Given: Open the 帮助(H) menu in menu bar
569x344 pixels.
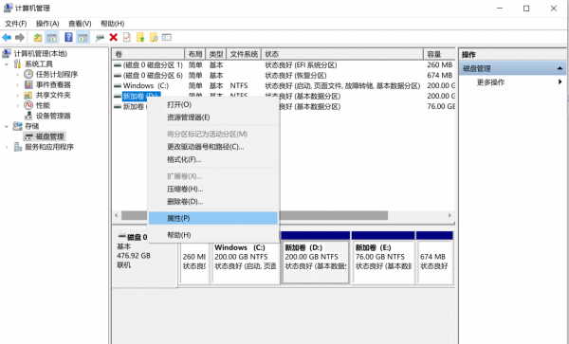Looking at the screenshot, I should (112, 24).
